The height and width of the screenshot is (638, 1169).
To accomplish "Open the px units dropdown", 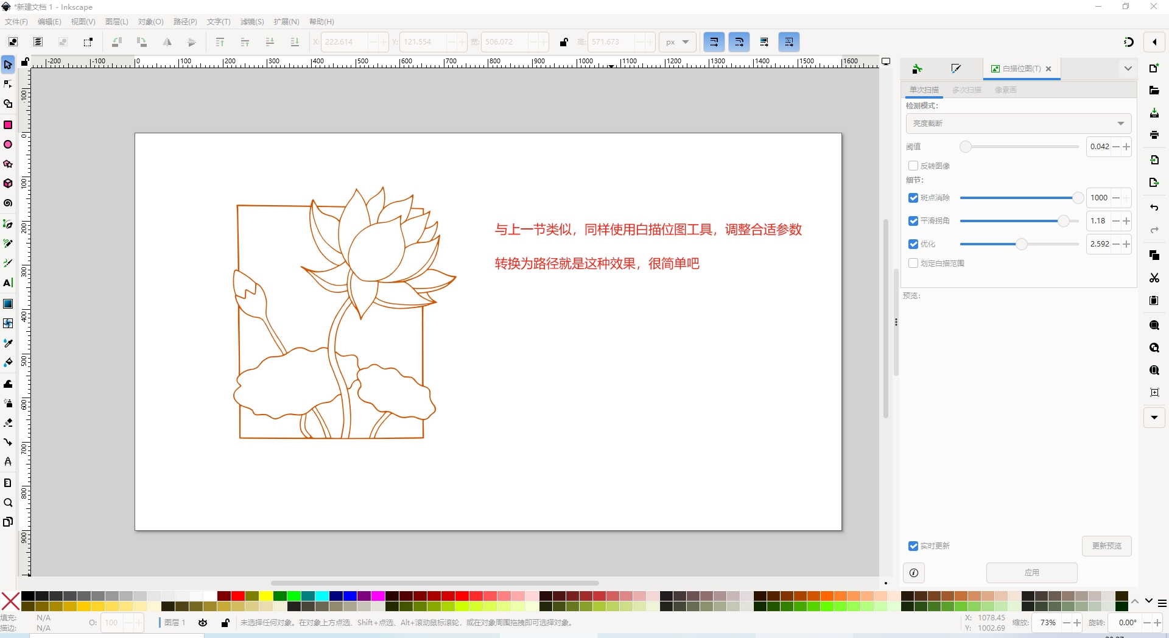I will click(677, 42).
